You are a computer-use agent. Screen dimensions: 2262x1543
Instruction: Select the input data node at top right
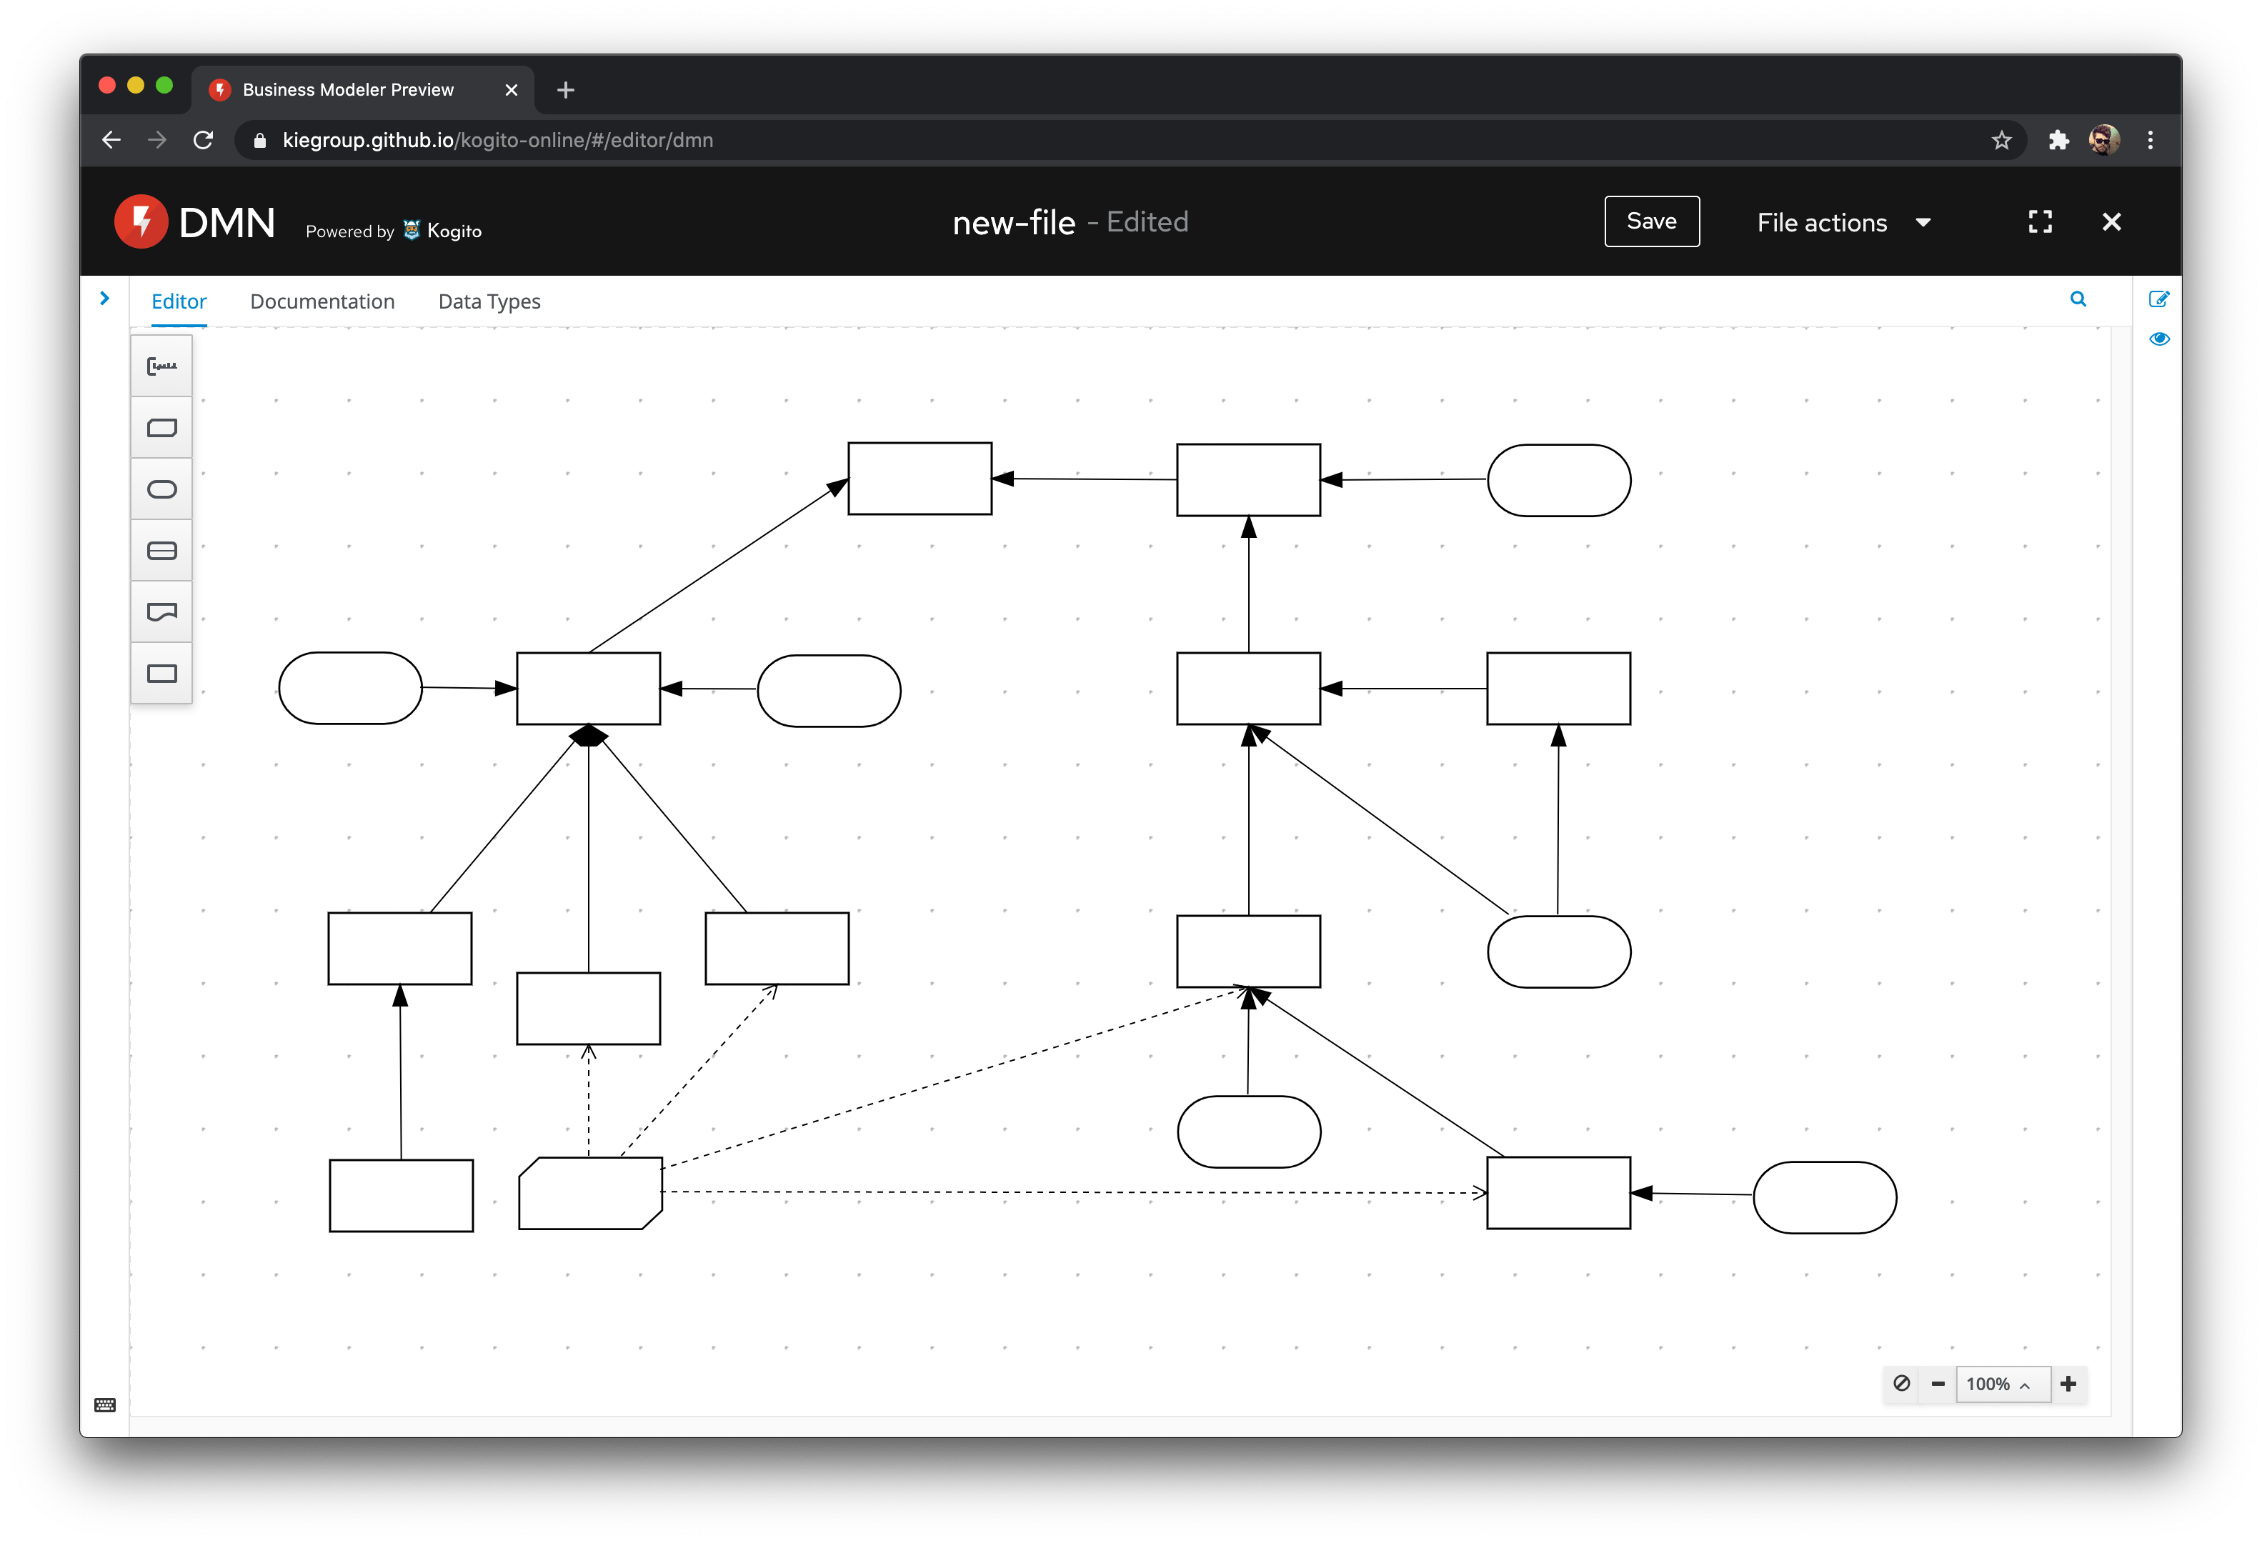[x=1558, y=479]
